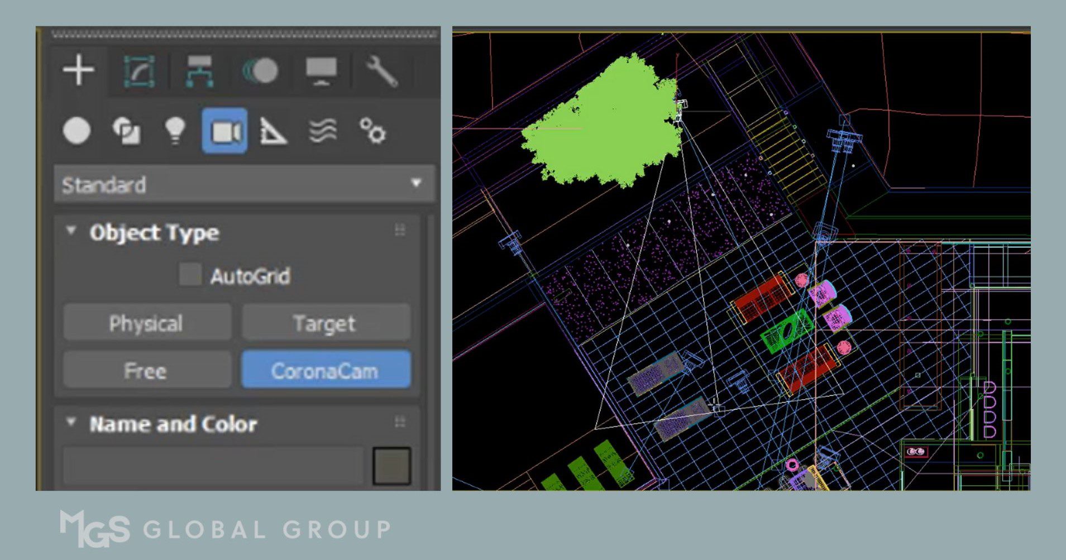1066x560 pixels.
Task: Collapse the Object Type rollout
Action: tap(71, 232)
